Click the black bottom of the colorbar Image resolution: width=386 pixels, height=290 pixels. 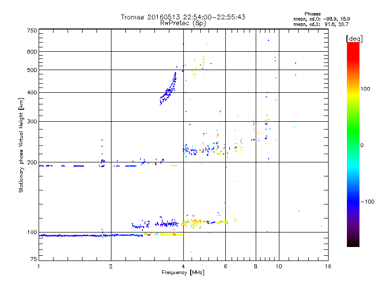353,243
